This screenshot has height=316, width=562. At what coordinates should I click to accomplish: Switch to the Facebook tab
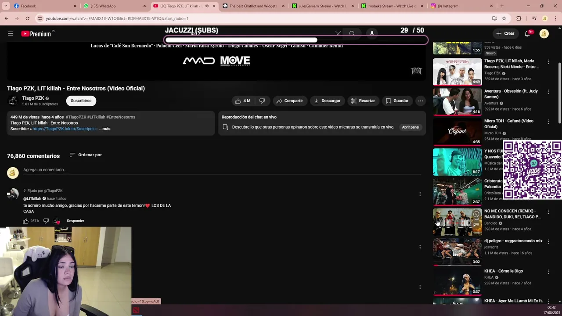click(44, 6)
